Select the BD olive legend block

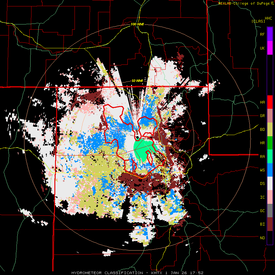click(270, 130)
